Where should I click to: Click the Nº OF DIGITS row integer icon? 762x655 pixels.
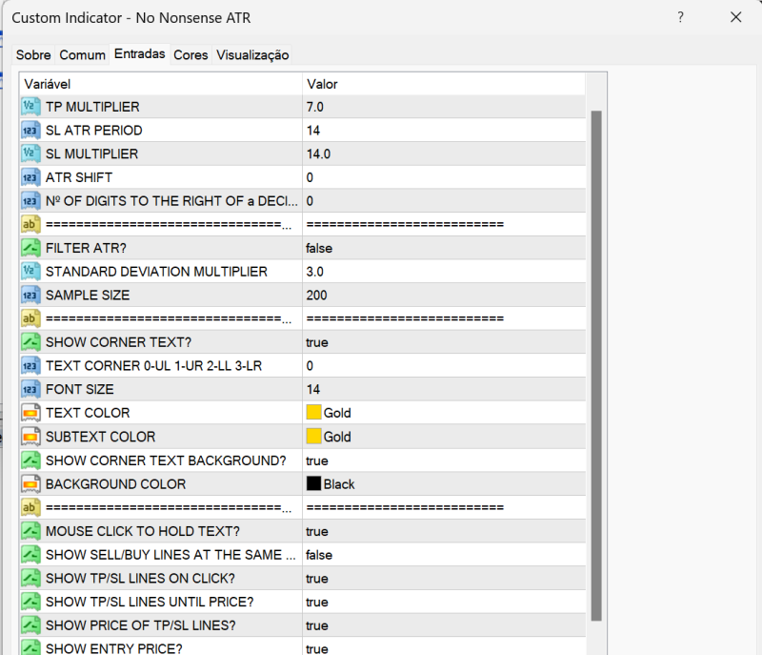click(x=30, y=201)
